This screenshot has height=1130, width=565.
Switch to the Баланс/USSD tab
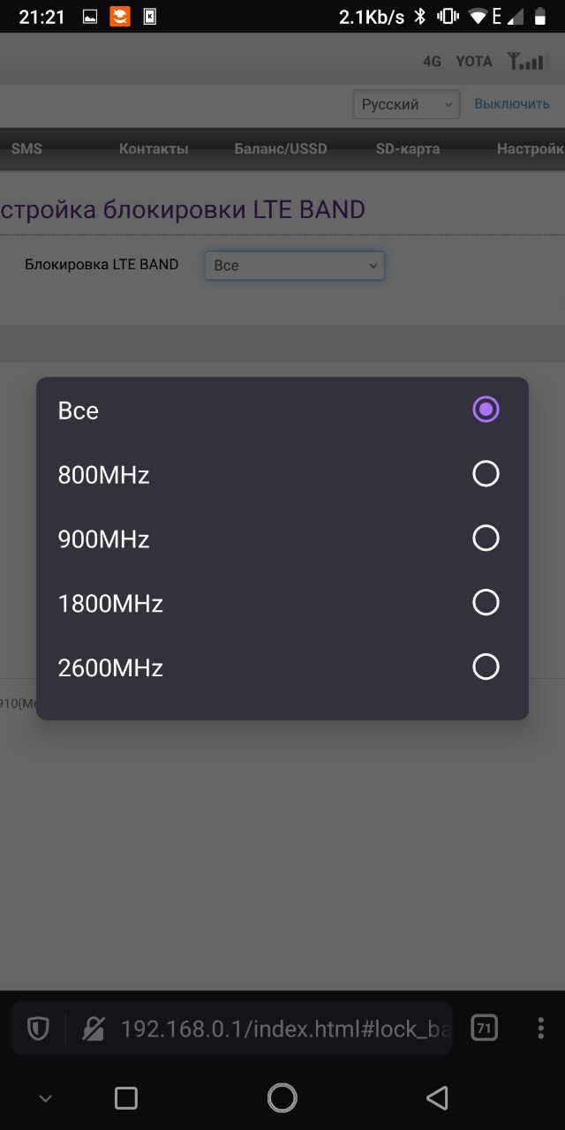tap(281, 148)
